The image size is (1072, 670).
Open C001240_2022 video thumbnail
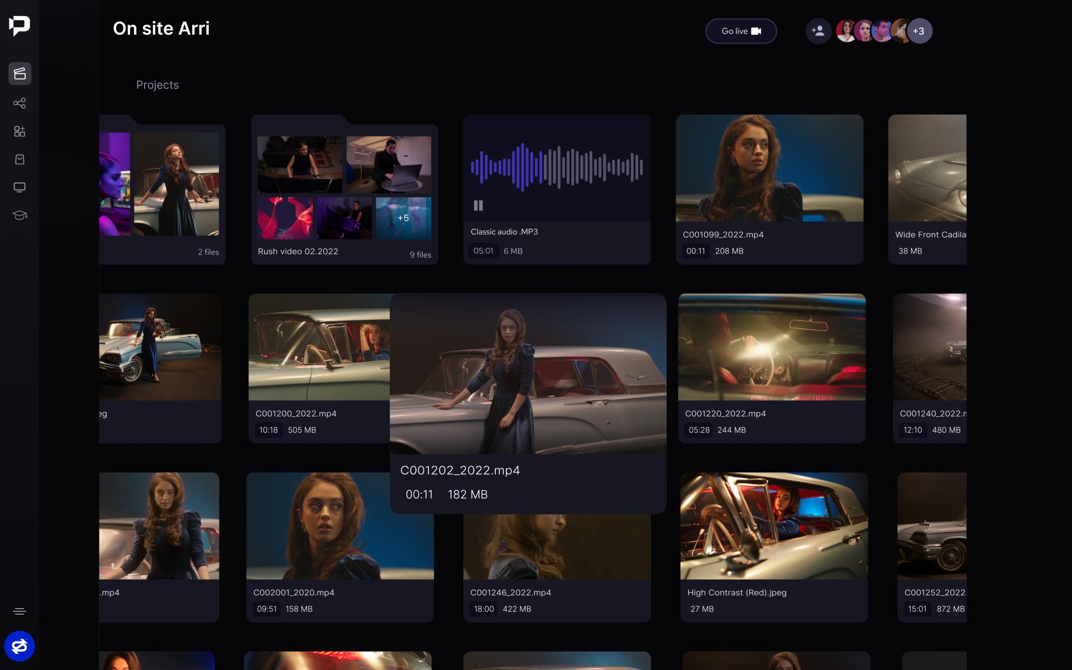pyautogui.click(x=930, y=347)
